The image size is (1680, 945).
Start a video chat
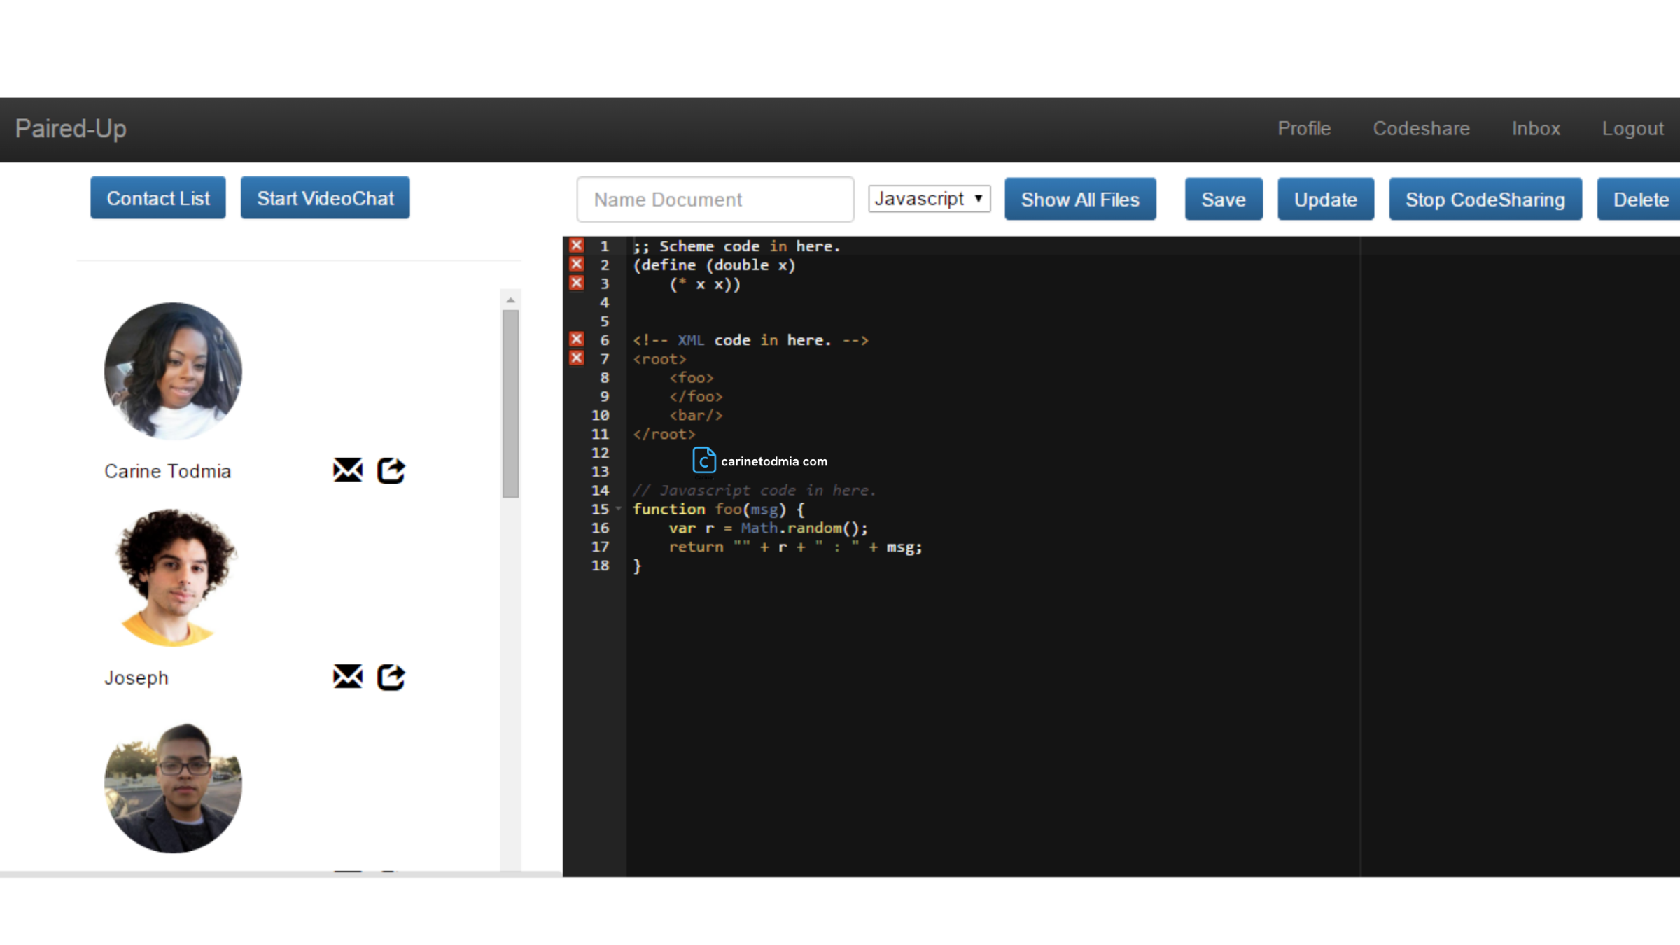point(325,198)
